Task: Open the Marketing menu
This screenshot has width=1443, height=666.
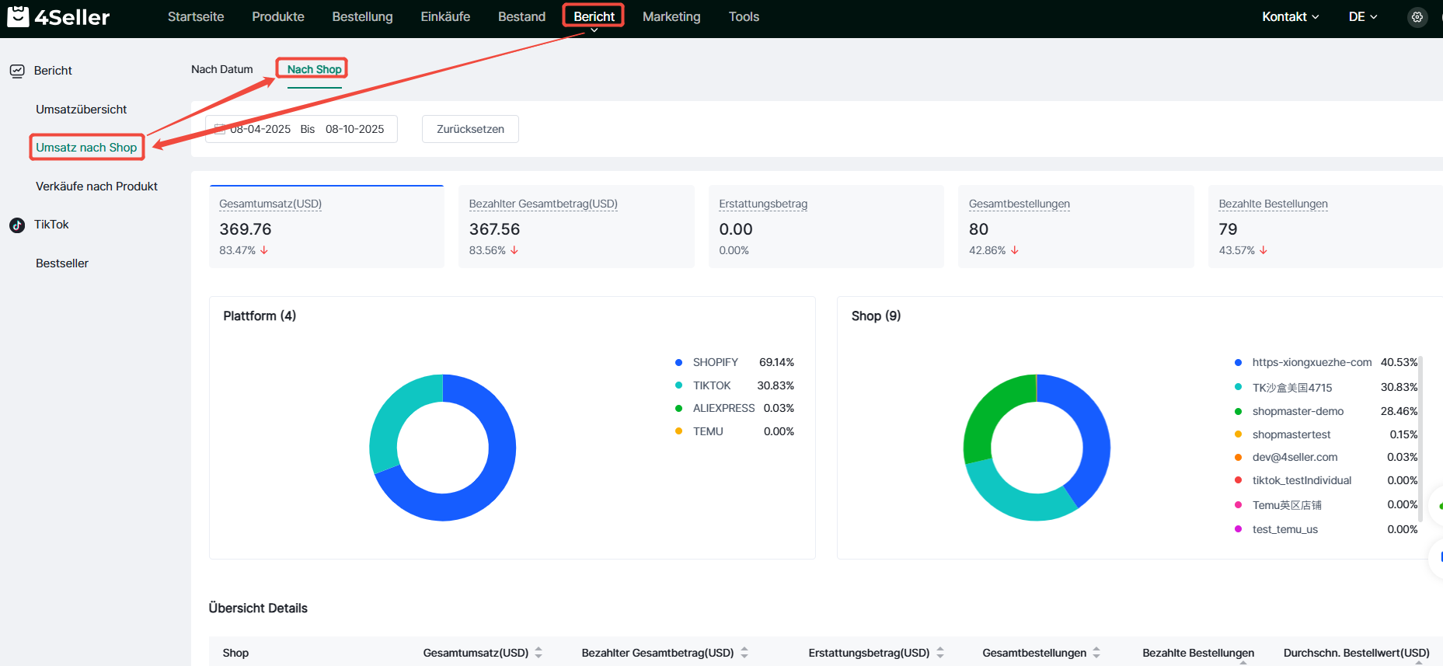Action: [x=671, y=16]
